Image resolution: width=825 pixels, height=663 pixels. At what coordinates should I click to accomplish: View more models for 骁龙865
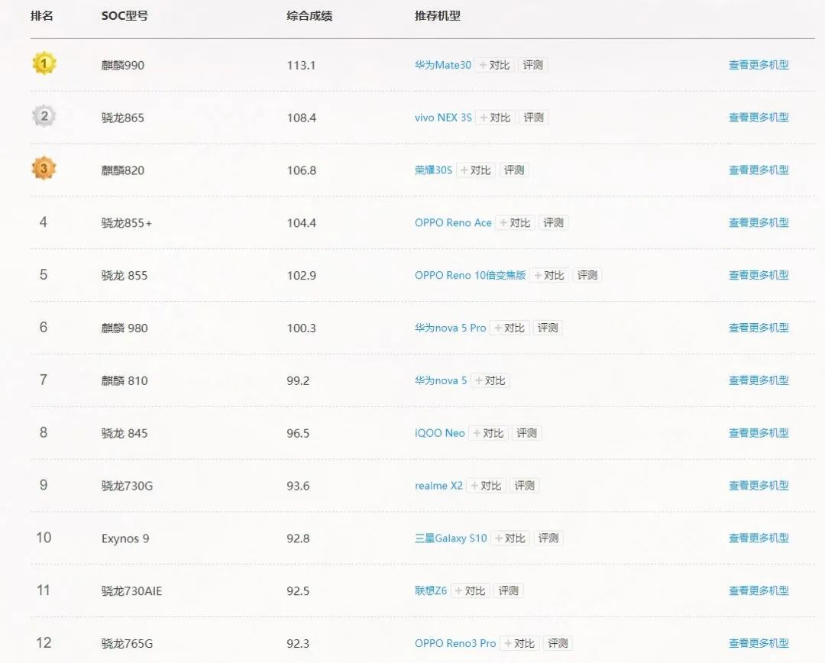pyautogui.click(x=759, y=118)
